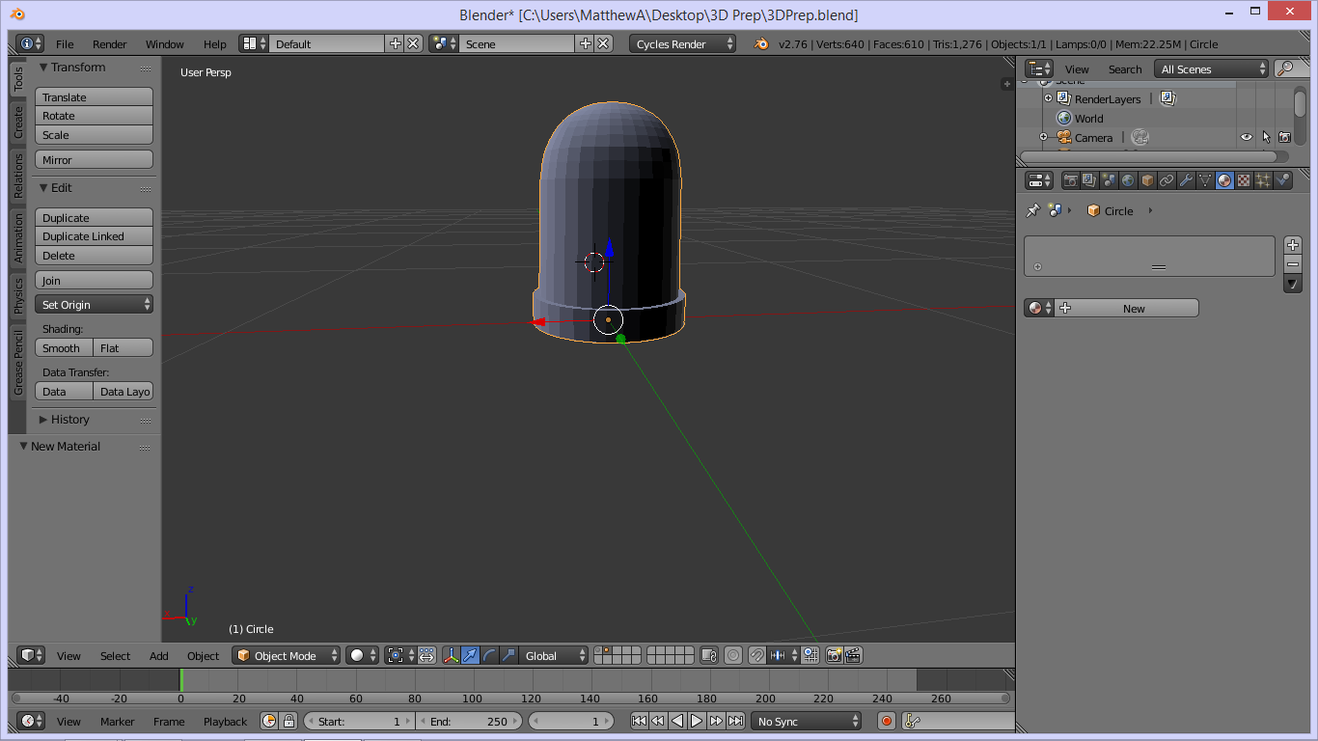Open the Cycles Render engine dropdown

click(682, 43)
